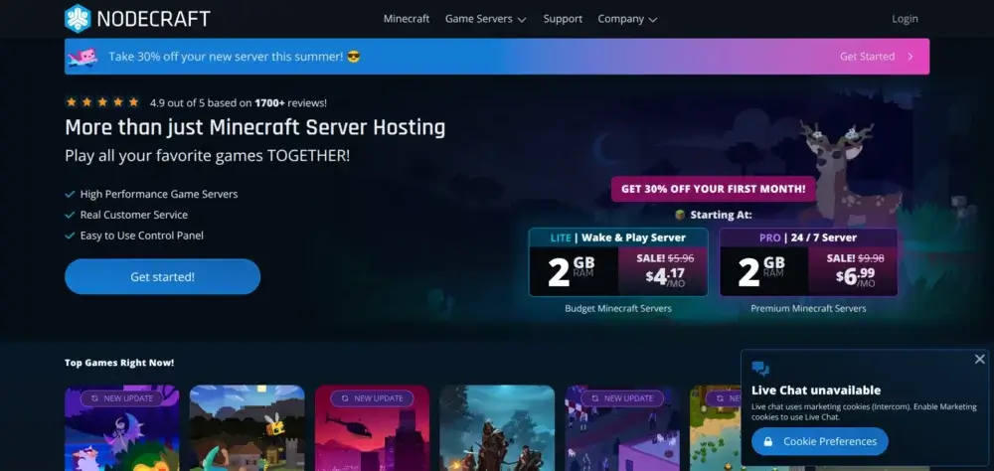Click the $4.17/MO sale price
This screenshot has width=994, height=471.
(666, 276)
